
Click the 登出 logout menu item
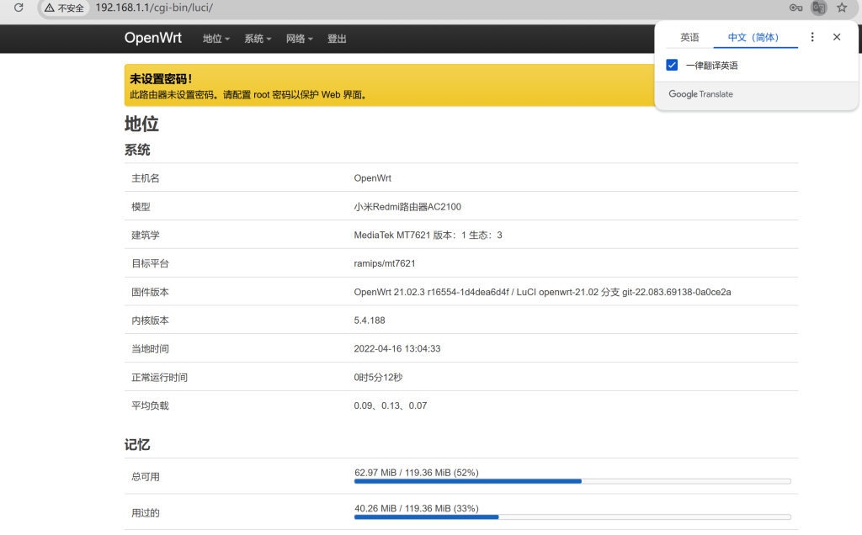click(x=337, y=39)
